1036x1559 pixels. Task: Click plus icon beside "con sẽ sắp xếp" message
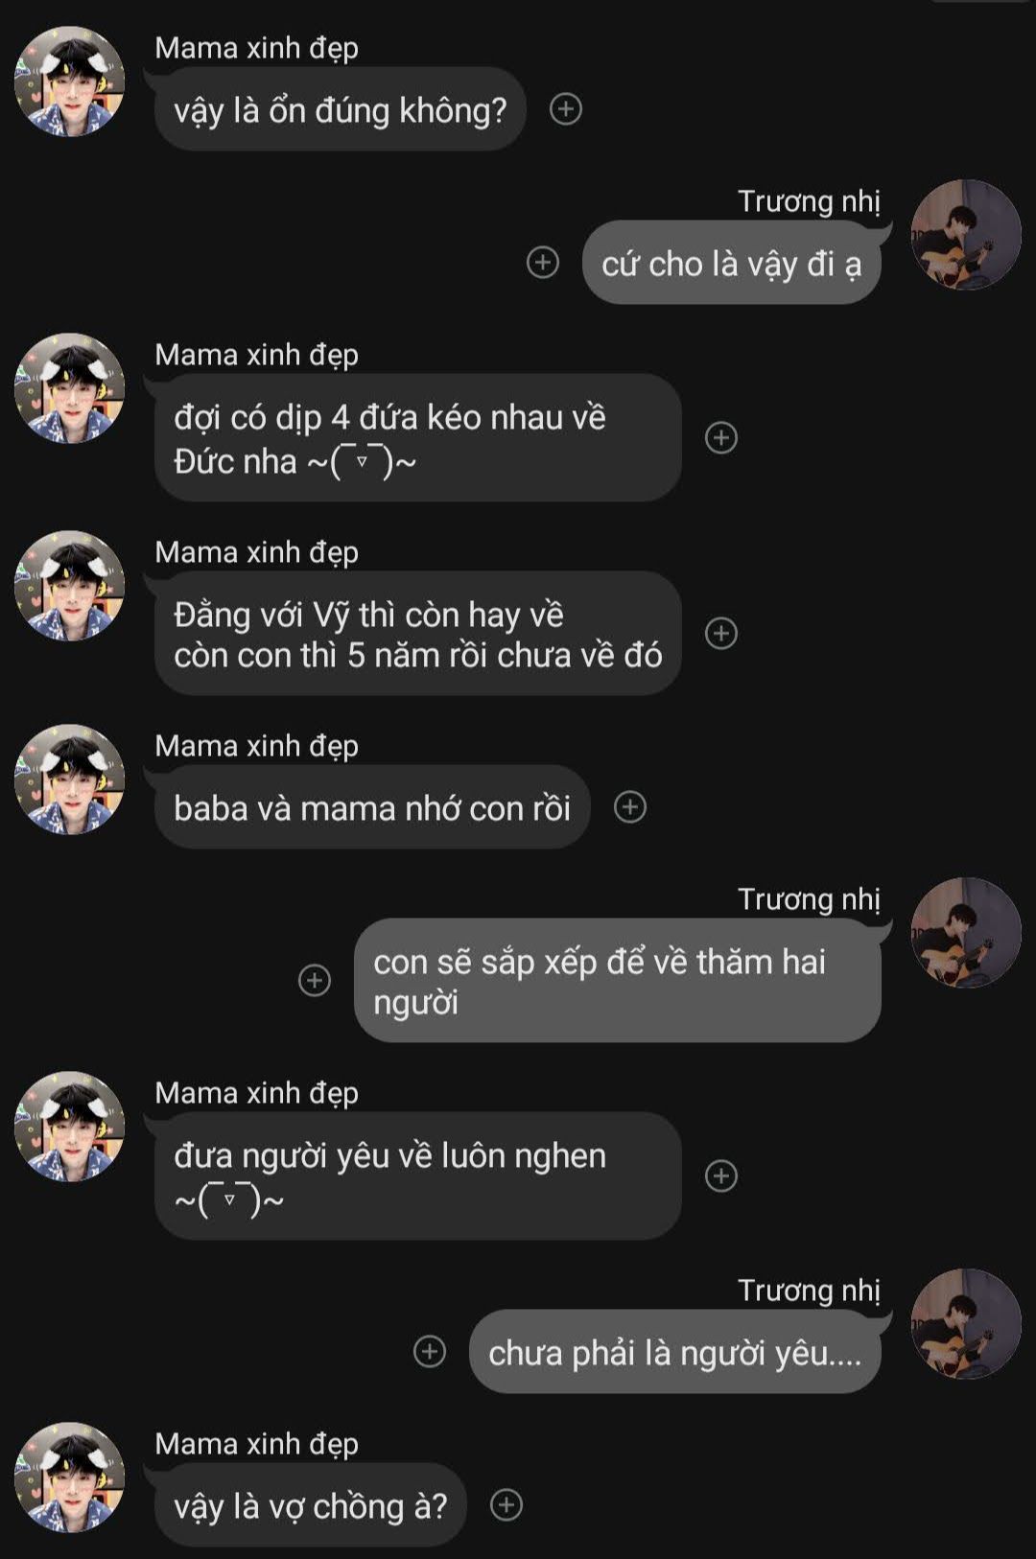pyautogui.click(x=315, y=980)
